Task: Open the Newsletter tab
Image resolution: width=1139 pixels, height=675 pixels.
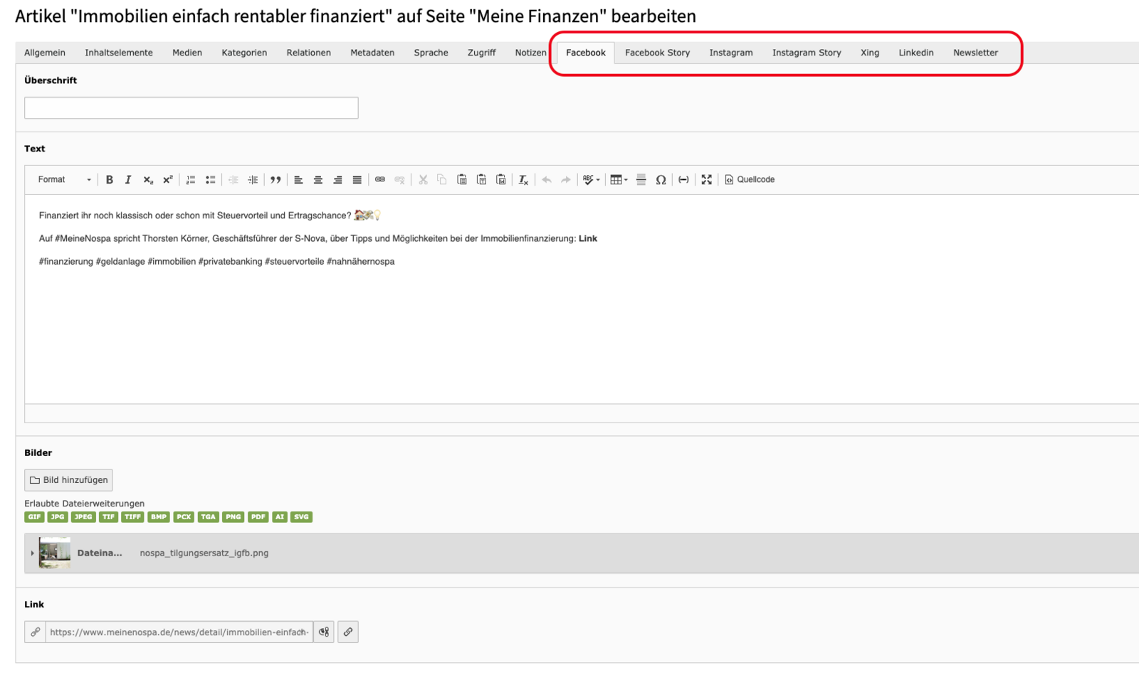Action: 975,53
